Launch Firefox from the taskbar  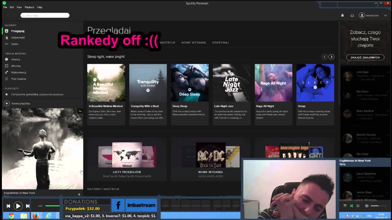tap(36, 216)
